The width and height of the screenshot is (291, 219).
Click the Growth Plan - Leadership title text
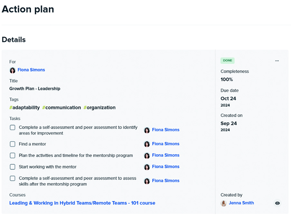pyautogui.click(x=35, y=89)
